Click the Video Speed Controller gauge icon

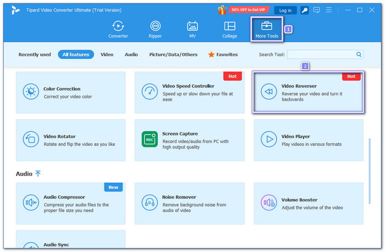coord(150,92)
